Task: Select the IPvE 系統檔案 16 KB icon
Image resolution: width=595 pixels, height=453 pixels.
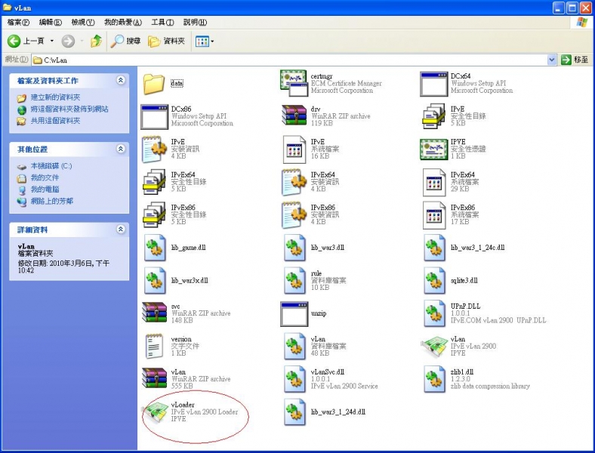Action: (x=294, y=149)
